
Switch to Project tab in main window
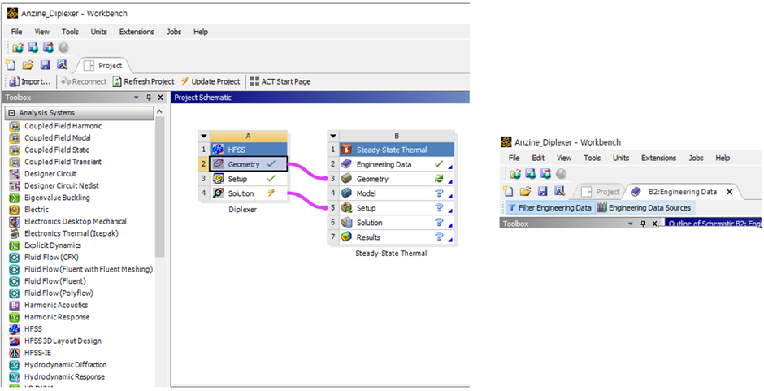click(103, 65)
